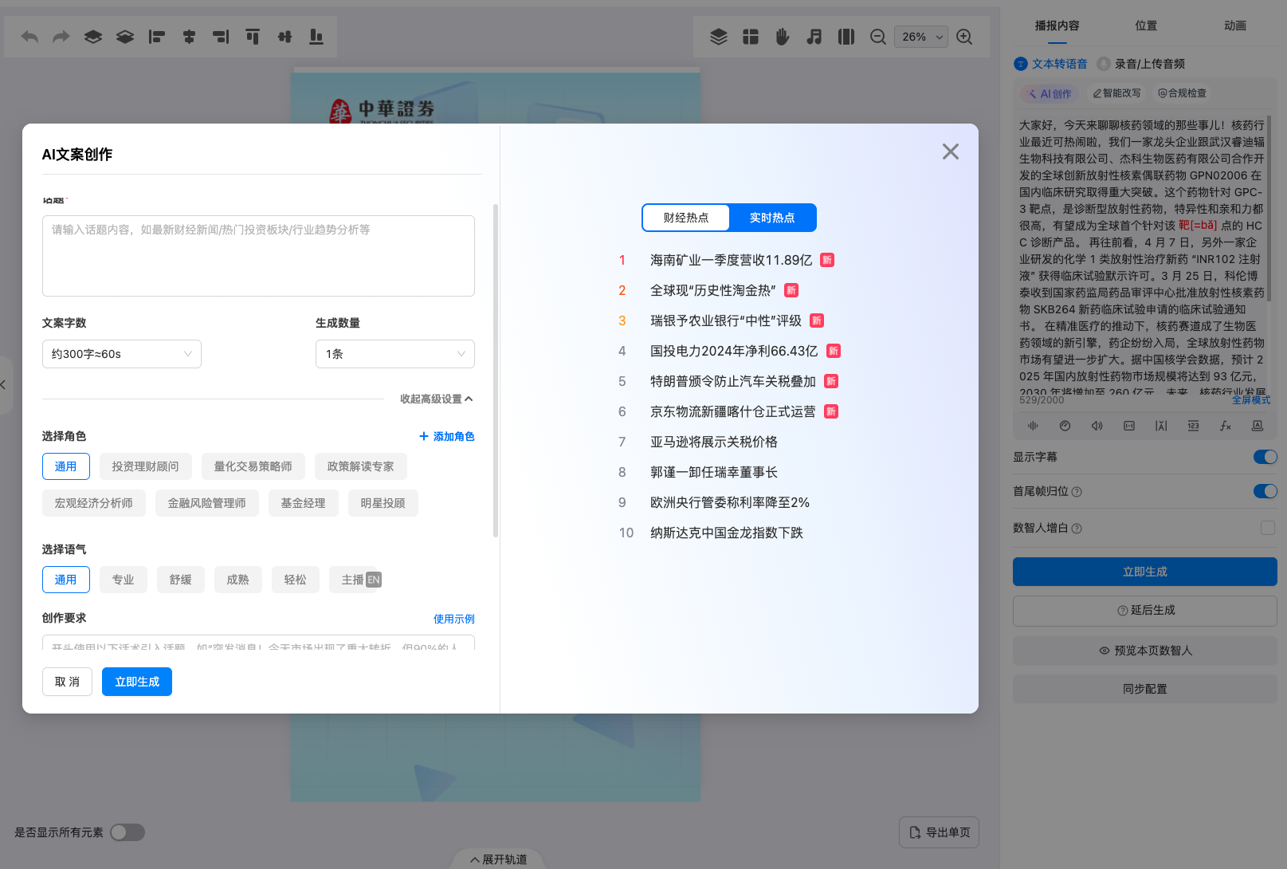The width and height of the screenshot is (1287, 869).
Task: Open the 文案字数 dropdown
Action: (122, 354)
